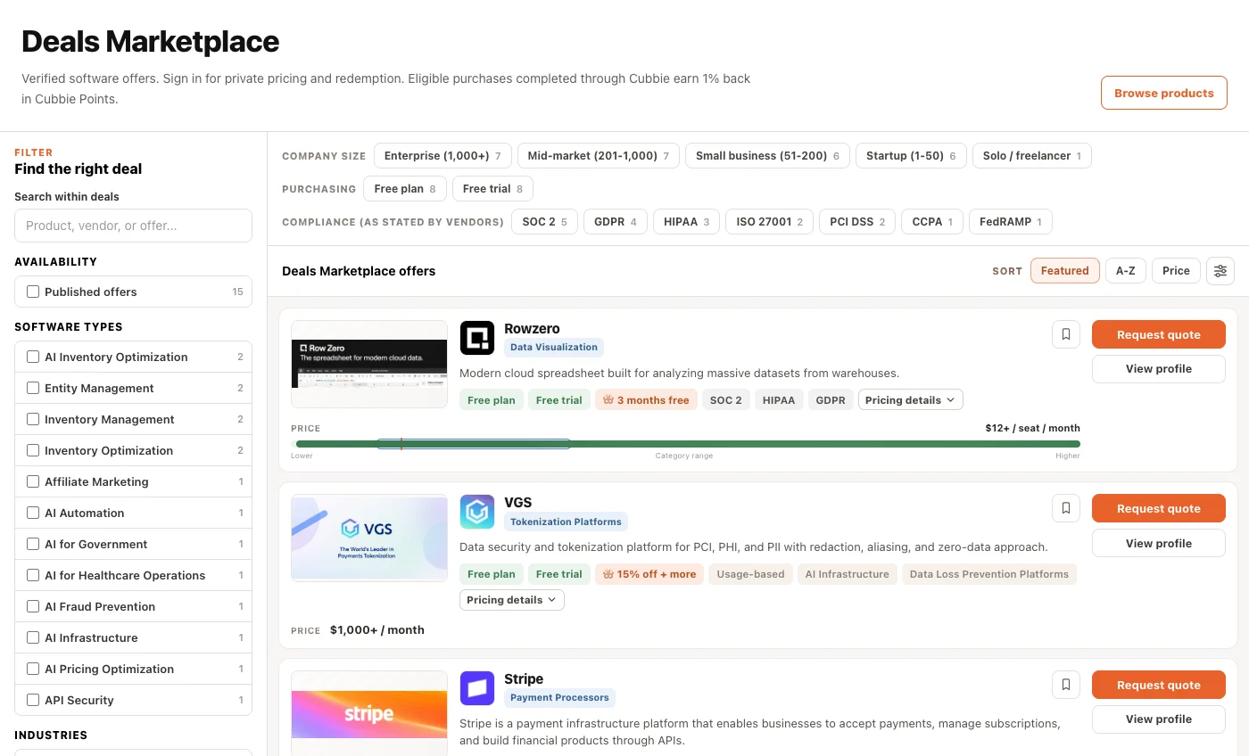1249x756 pixels.
Task: Apply the HIPAA compliance filter
Action: (x=687, y=222)
